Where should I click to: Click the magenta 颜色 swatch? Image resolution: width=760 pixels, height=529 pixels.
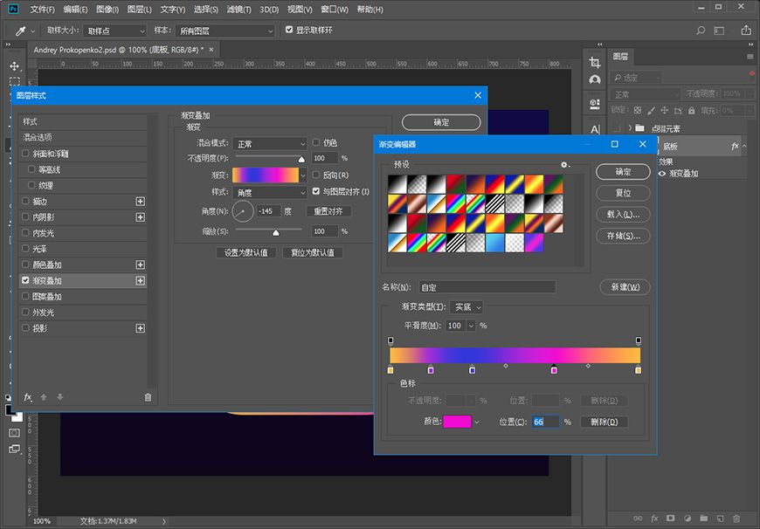457,422
